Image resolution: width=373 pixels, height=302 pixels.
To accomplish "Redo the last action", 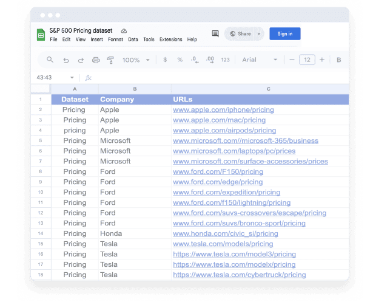I will coord(81,60).
